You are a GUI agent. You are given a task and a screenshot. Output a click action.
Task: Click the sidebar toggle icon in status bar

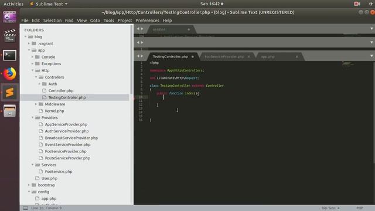click(25, 208)
